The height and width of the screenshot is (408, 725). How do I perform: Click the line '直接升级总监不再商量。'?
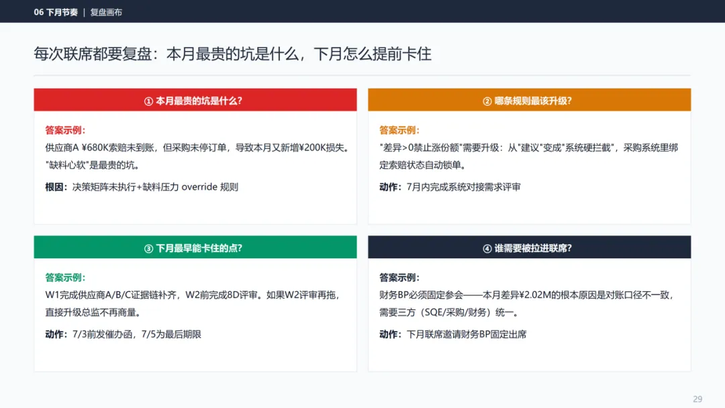point(93,312)
